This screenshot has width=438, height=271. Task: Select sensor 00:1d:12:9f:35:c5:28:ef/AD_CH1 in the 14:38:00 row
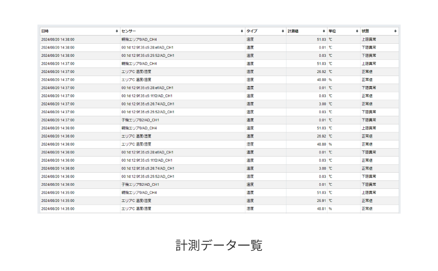pyautogui.click(x=148, y=48)
